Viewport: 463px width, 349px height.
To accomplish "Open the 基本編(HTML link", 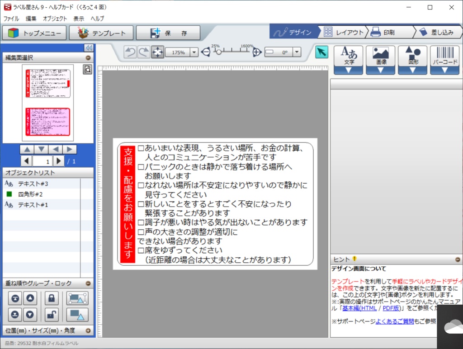I will (x=359, y=308).
